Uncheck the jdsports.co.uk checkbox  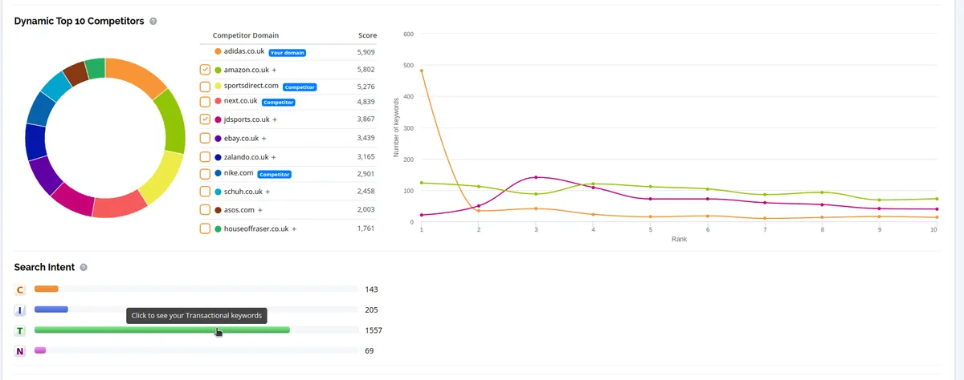205,119
